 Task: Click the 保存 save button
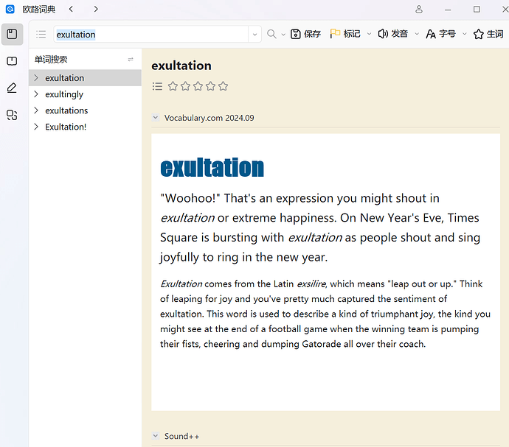tap(305, 34)
